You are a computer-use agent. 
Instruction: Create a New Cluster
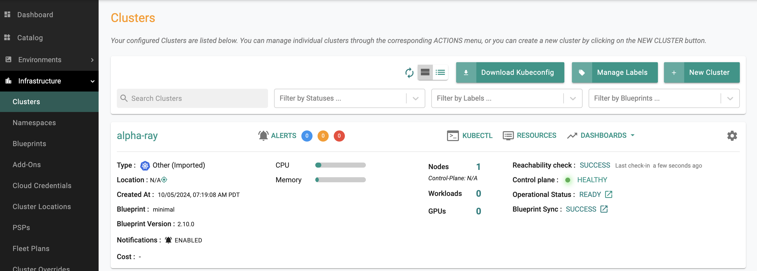[701, 72]
